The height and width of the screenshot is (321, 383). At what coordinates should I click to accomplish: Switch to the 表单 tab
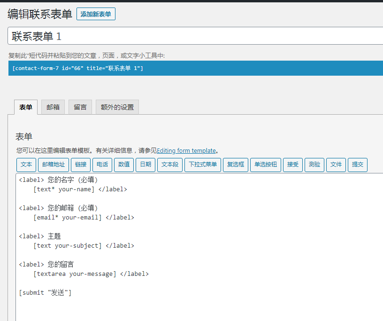26,107
